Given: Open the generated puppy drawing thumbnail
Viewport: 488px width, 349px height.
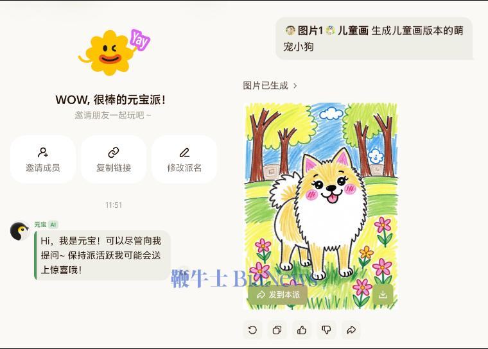Looking at the screenshot, I should [321, 206].
